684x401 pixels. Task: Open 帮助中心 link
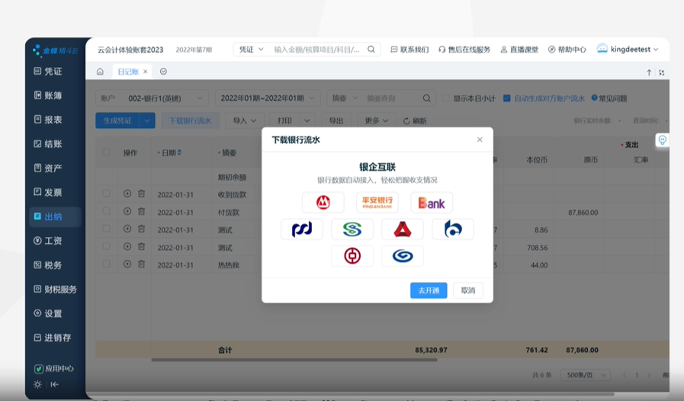pos(567,50)
